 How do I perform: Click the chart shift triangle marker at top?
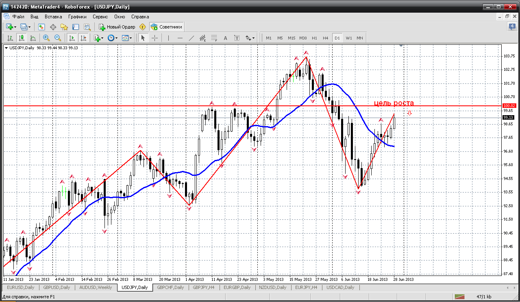click(401, 46)
